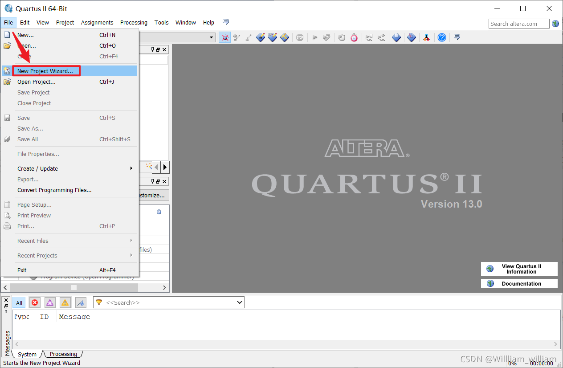Click the Documentation button
The height and width of the screenshot is (368, 563).
519,283
